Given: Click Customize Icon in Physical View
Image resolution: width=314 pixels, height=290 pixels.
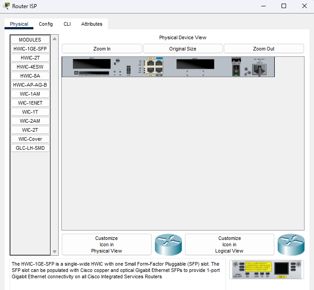Looking at the screenshot, I should pos(106,244).
